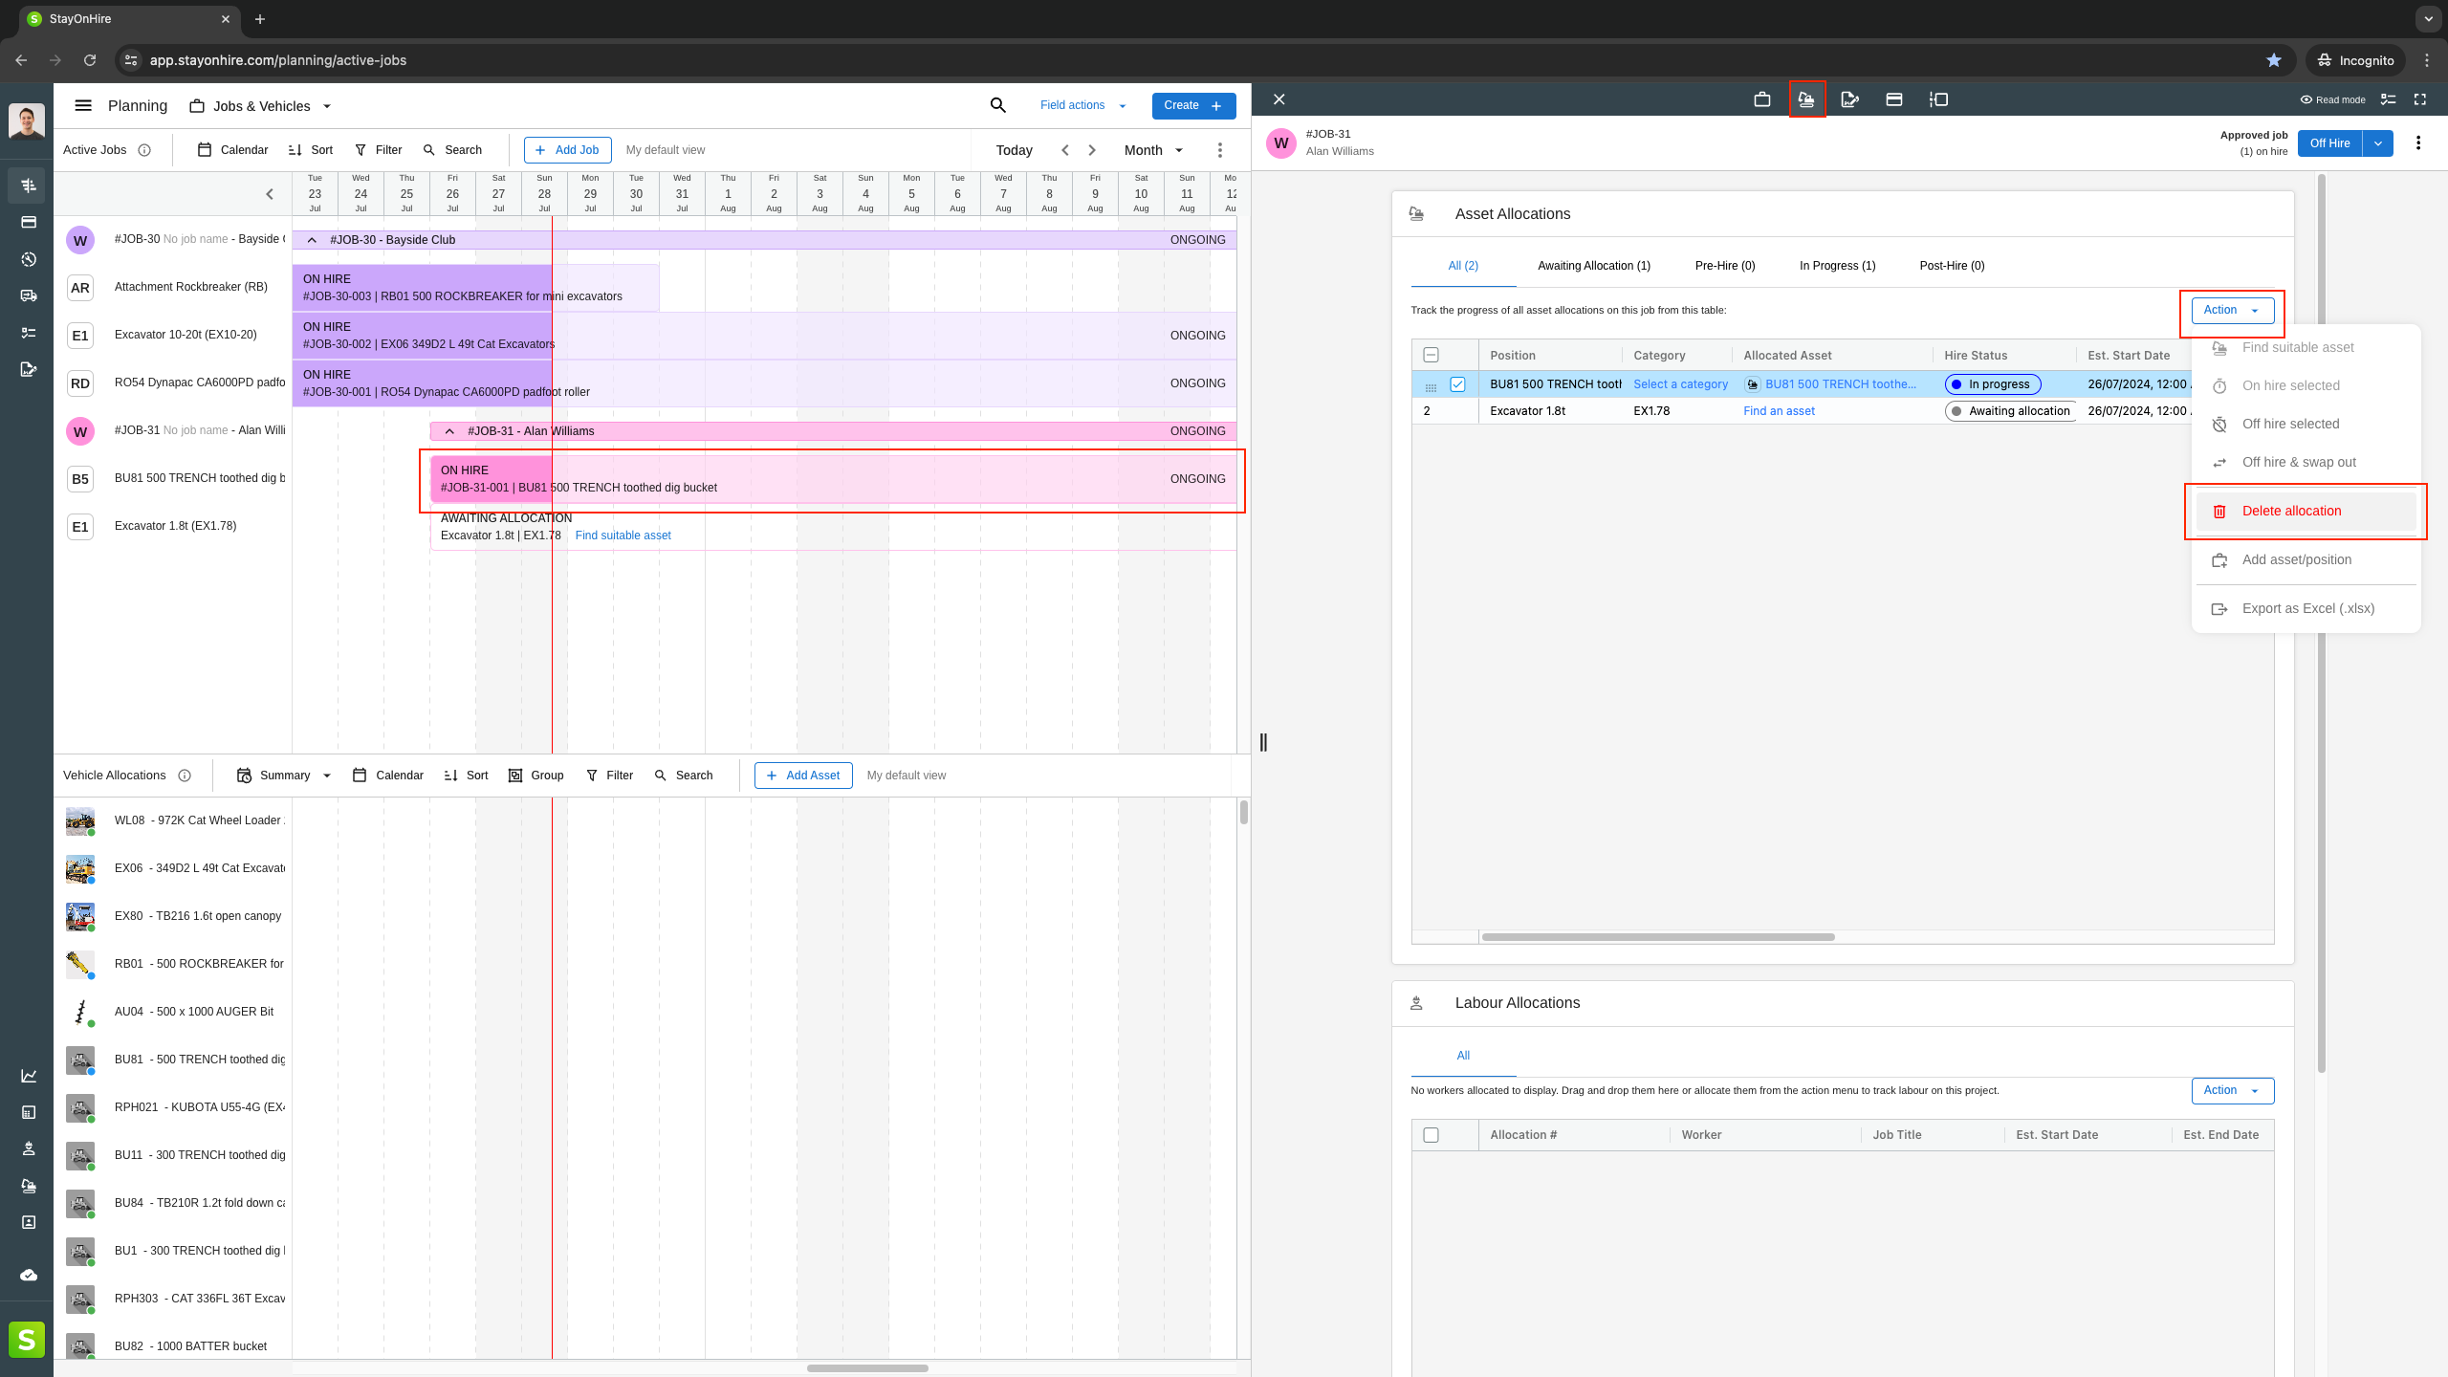Open the asset allocations panel icon
The width and height of the screenshot is (2448, 1377).
coord(1806,99)
